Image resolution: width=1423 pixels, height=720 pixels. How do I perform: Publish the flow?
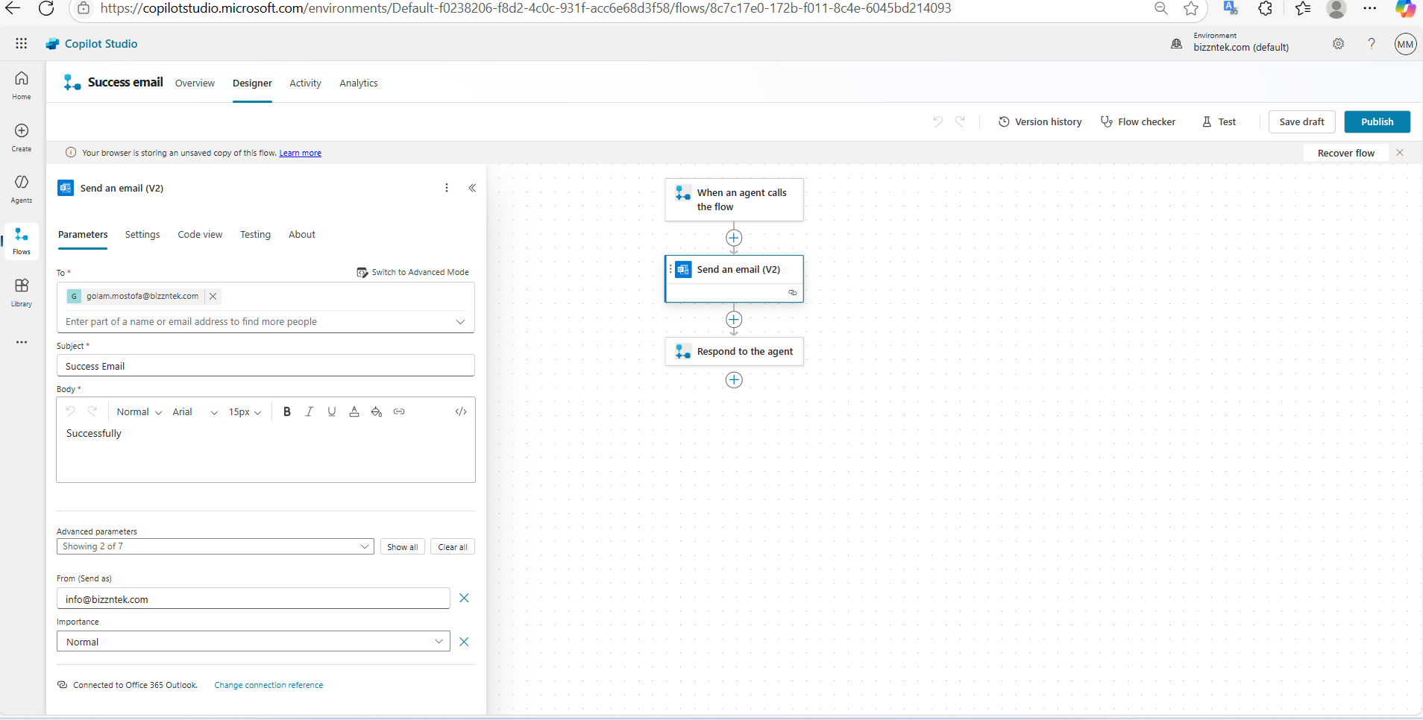(1377, 121)
